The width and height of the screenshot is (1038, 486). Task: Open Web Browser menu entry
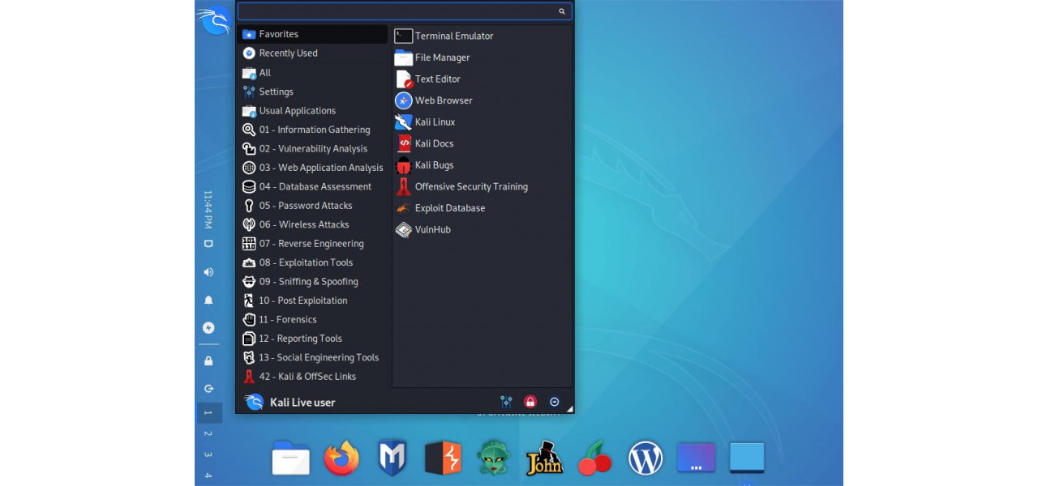pos(482,100)
